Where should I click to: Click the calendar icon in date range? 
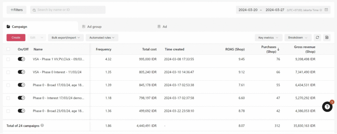tap(326, 10)
